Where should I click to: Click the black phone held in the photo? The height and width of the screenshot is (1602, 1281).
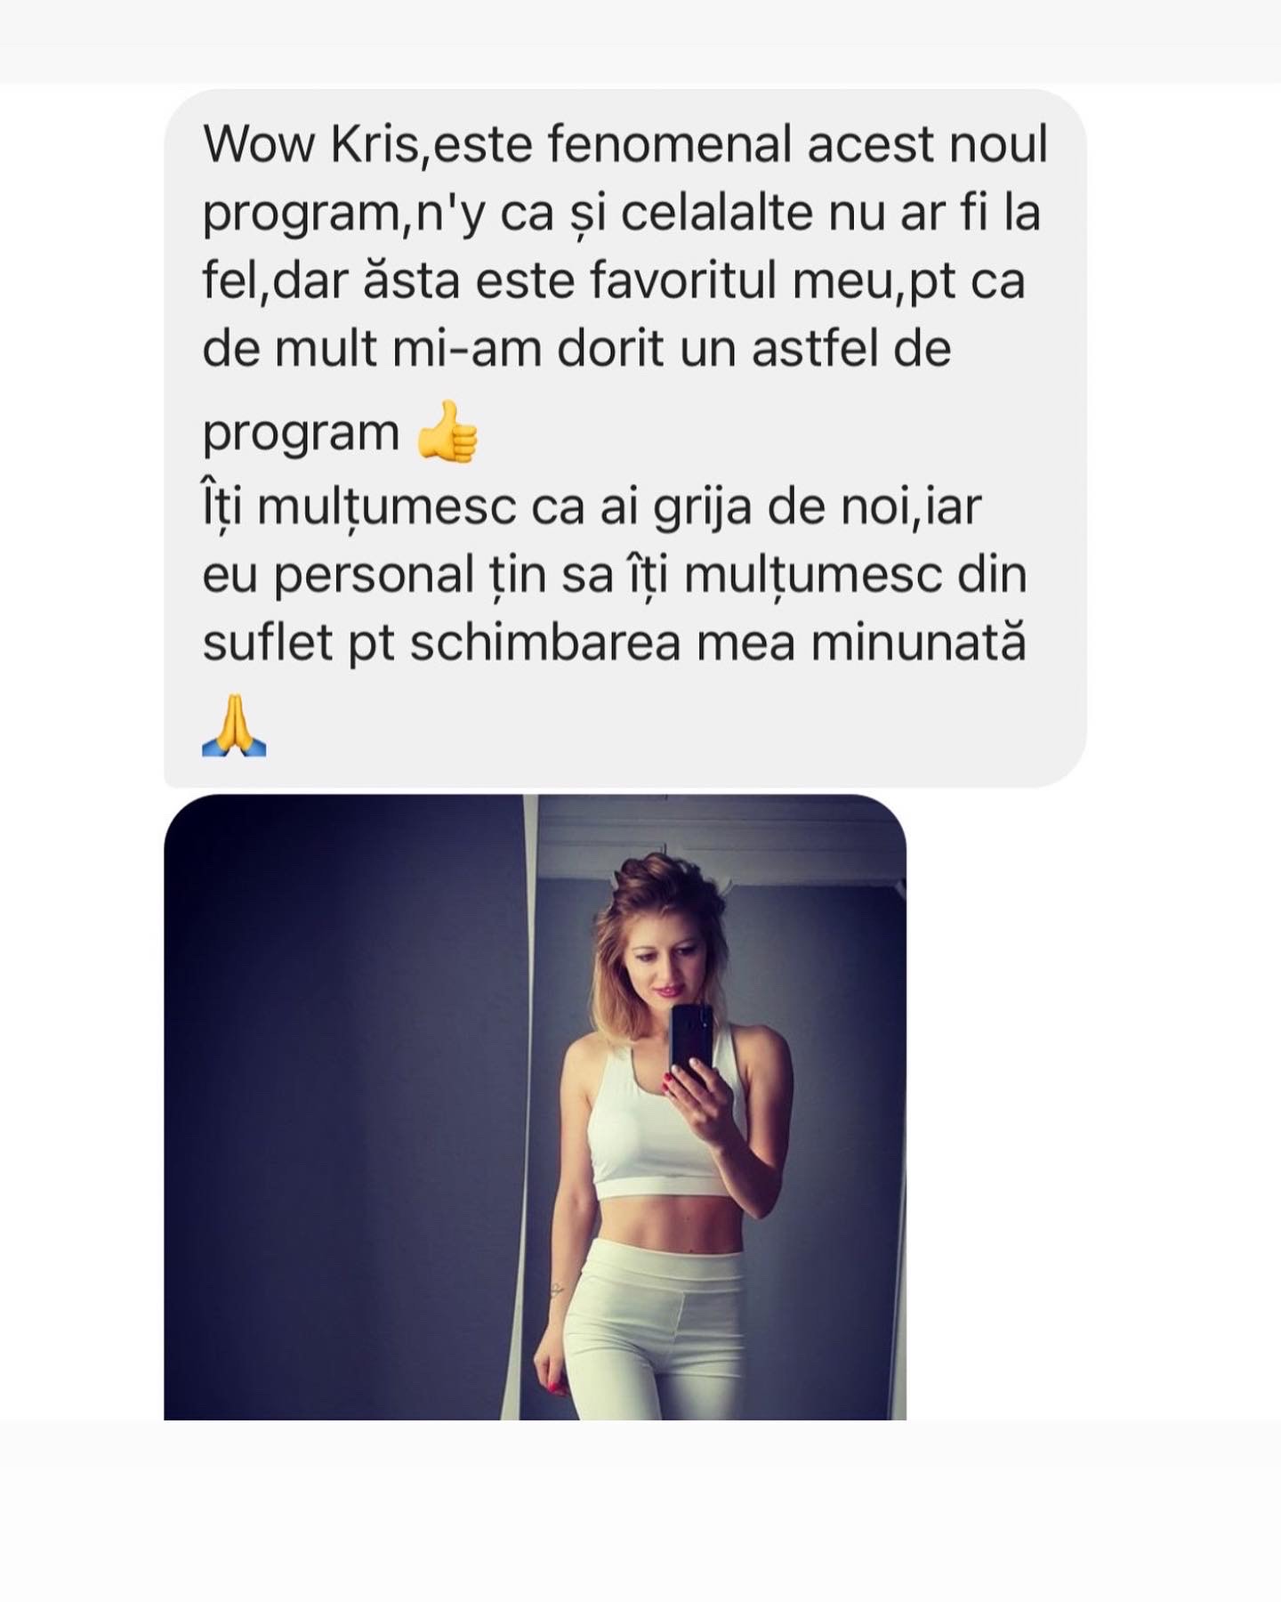[691, 1039]
